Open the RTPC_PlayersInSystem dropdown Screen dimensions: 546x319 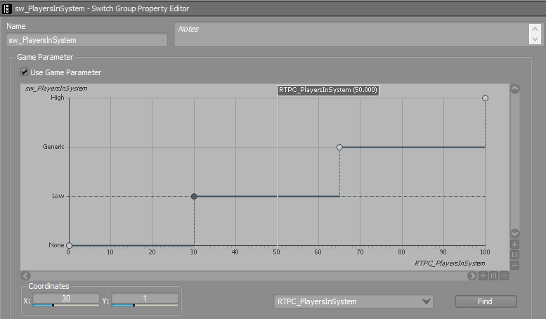click(x=353, y=301)
